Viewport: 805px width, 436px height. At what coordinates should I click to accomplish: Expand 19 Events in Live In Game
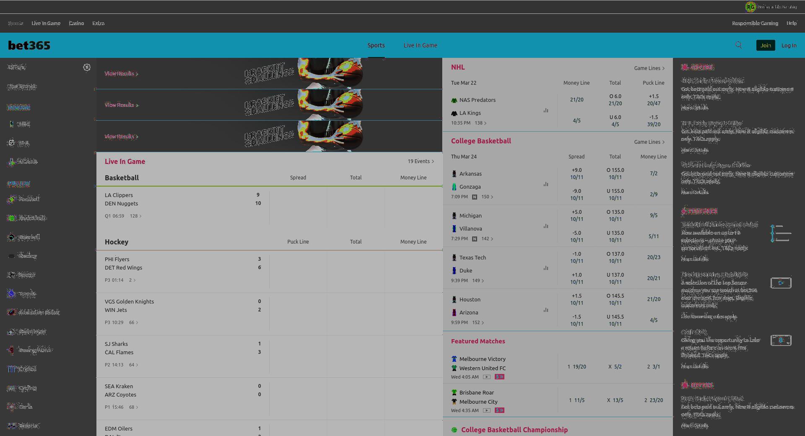421,161
